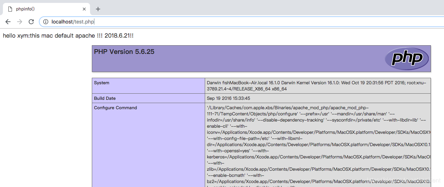The image size is (444, 187).
Task: Open site info icon in address bar
Action: (x=46, y=22)
